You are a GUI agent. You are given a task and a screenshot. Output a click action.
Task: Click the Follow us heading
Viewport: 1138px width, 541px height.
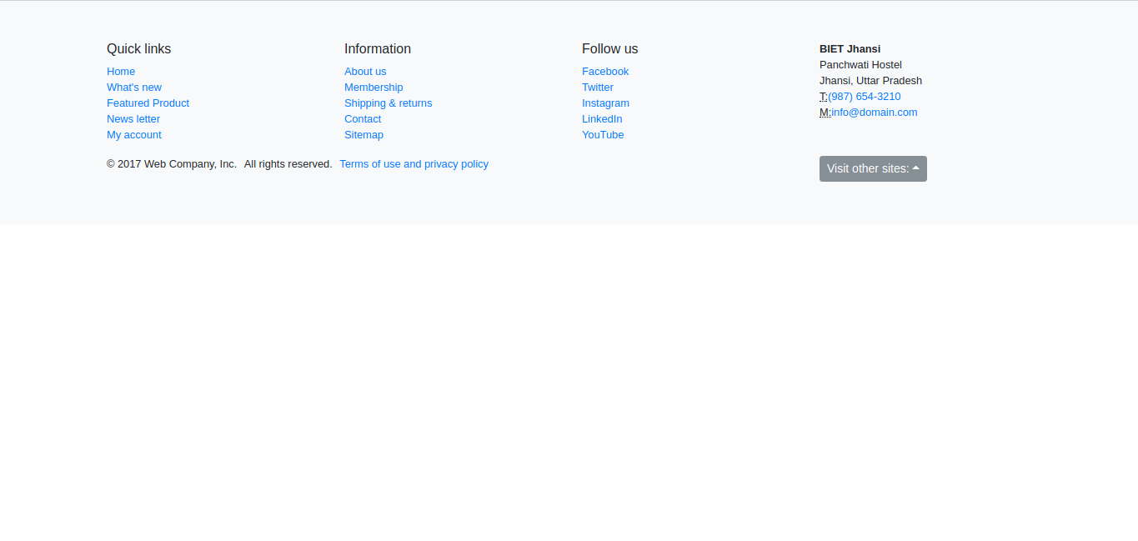(x=610, y=49)
